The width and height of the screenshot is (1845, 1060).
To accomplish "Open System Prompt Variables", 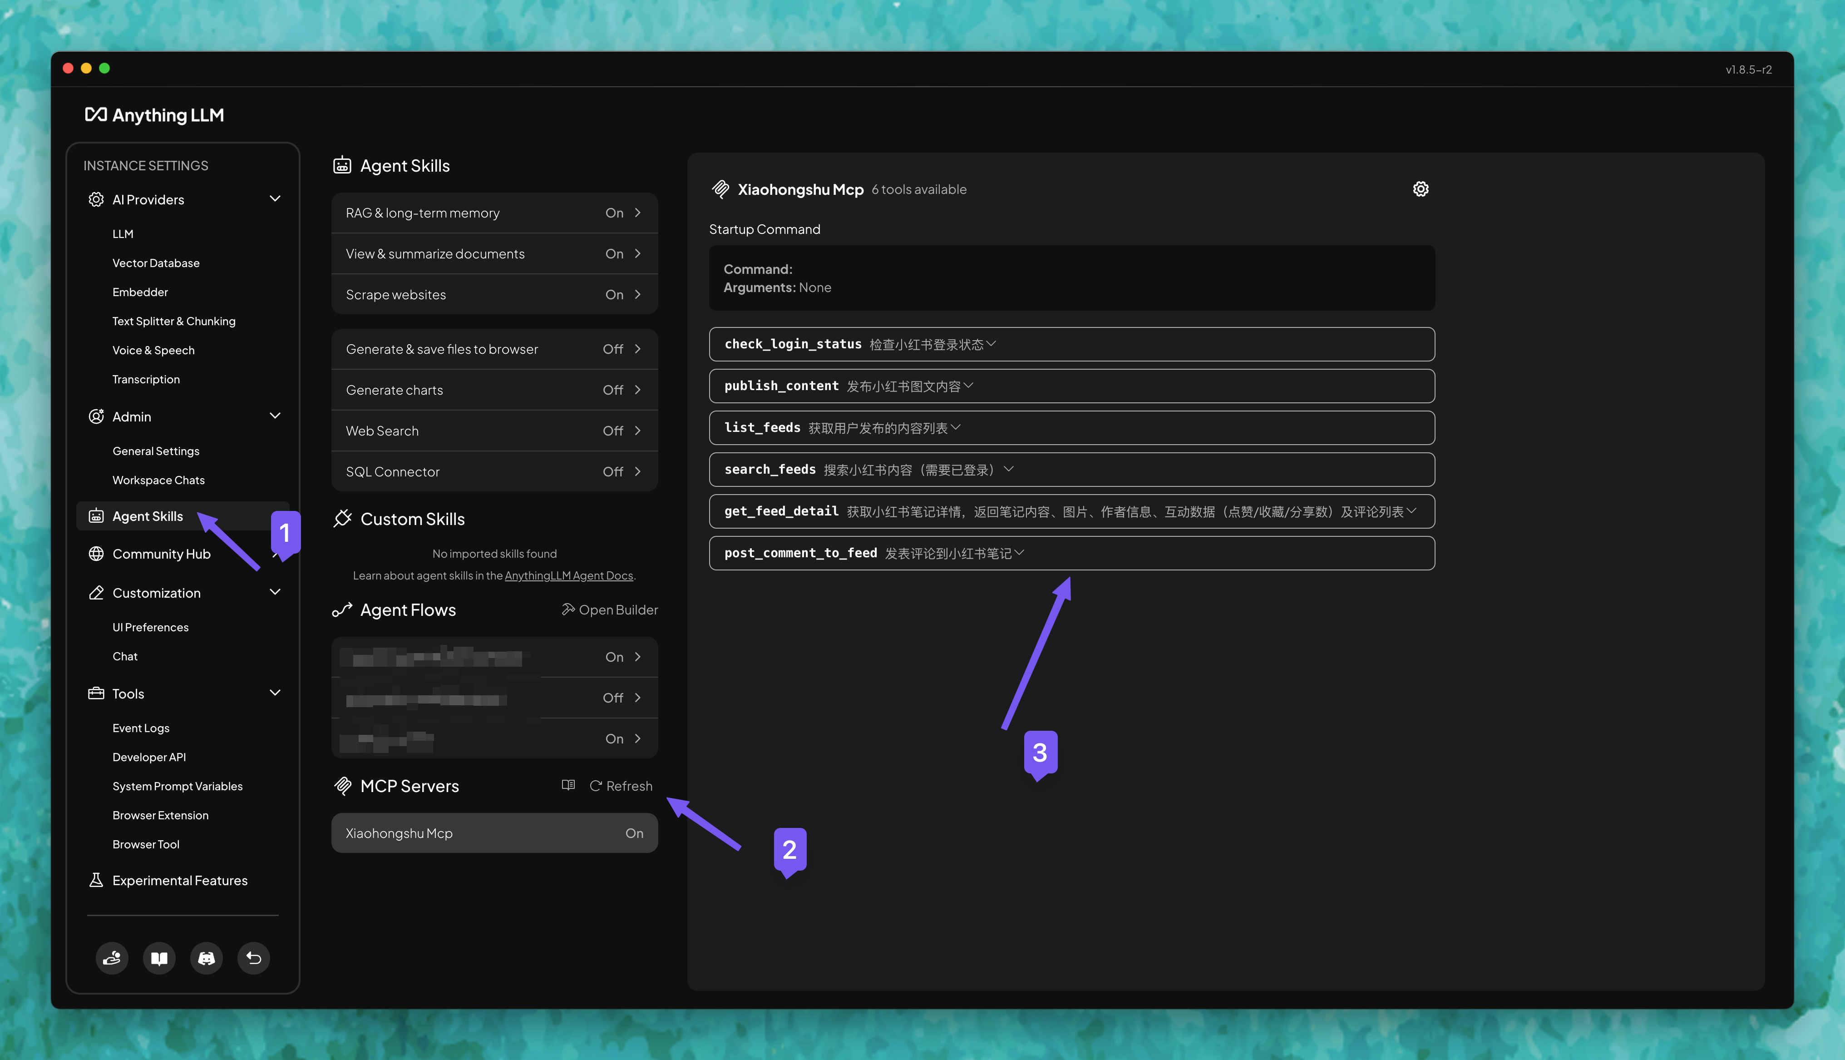I will [x=178, y=786].
